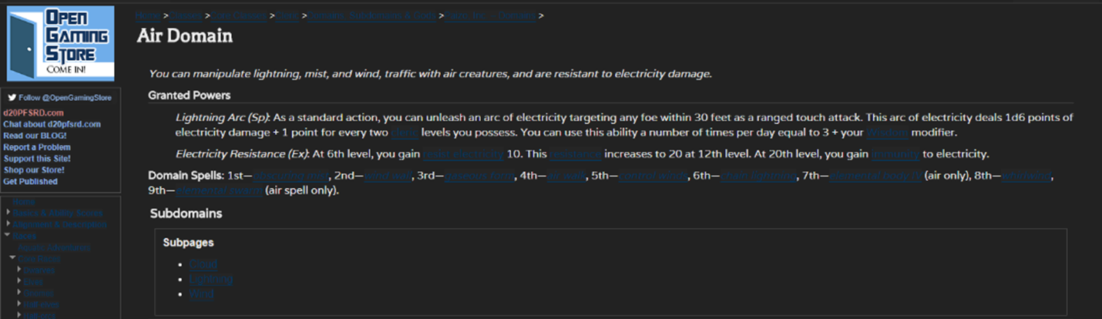Open the wind wall spell link

(388, 176)
